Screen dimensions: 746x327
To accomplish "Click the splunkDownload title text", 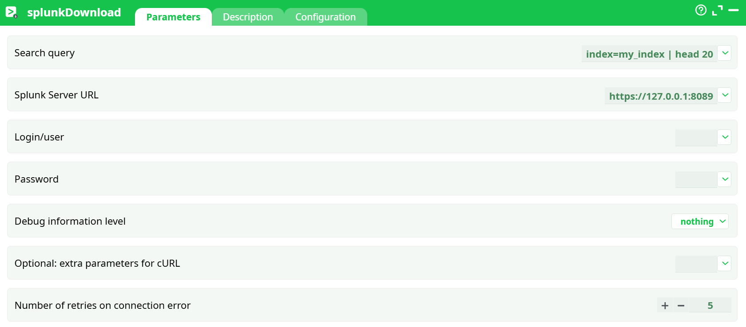I will (x=74, y=12).
